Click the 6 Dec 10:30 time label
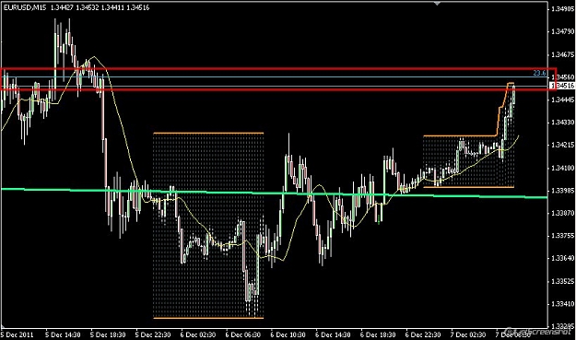576x340 pixels. (288, 334)
